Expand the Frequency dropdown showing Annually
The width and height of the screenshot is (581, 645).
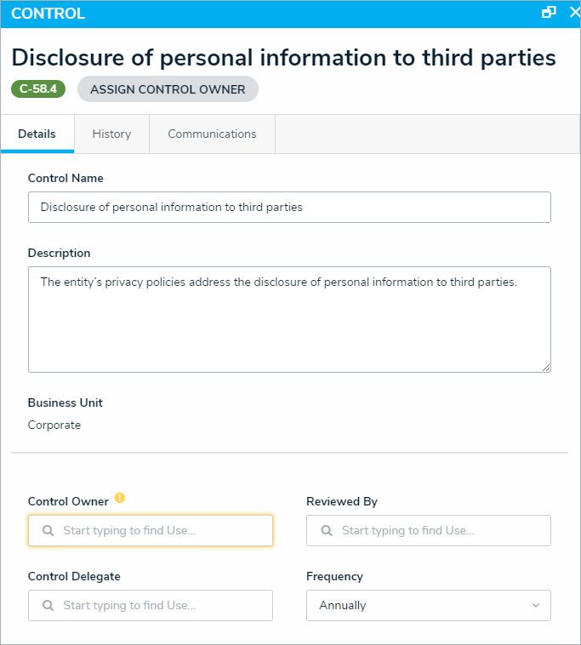click(428, 605)
